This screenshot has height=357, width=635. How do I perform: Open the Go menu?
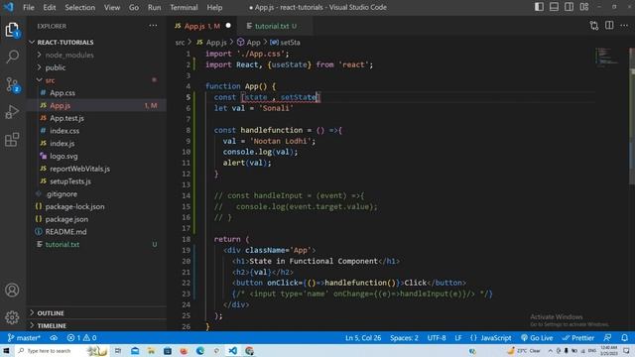[134, 7]
